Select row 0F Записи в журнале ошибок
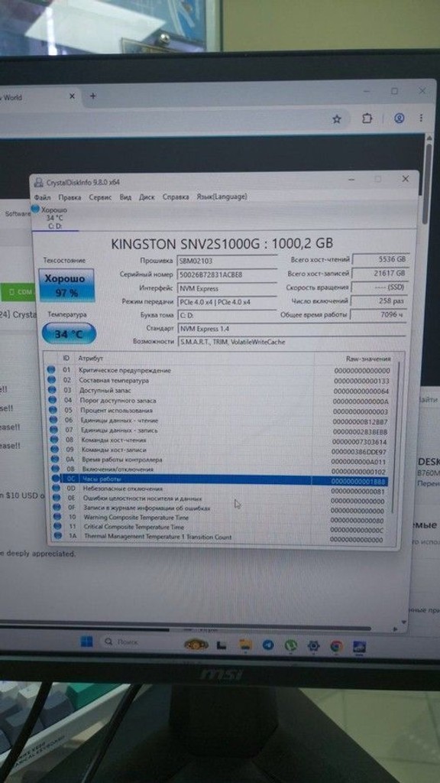 (x=218, y=508)
